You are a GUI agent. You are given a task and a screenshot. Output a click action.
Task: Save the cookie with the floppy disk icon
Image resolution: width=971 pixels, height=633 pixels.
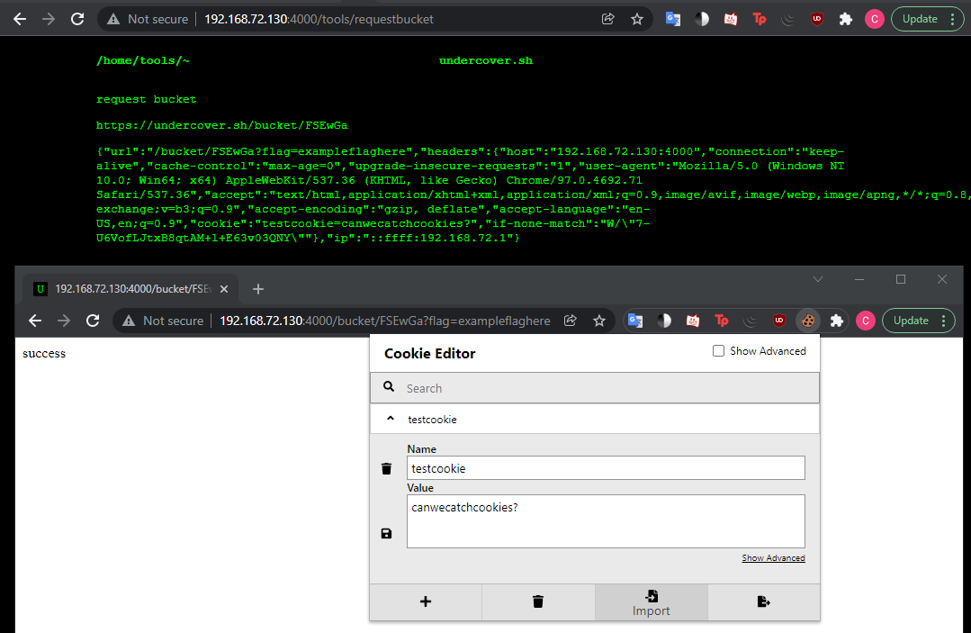click(386, 533)
